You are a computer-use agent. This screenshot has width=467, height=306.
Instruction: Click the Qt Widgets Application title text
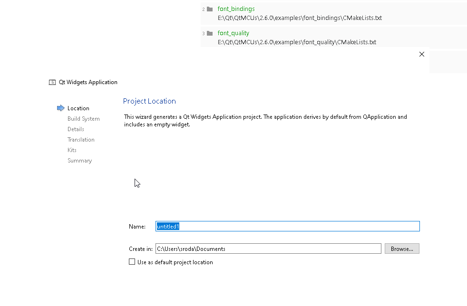pos(88,82)
